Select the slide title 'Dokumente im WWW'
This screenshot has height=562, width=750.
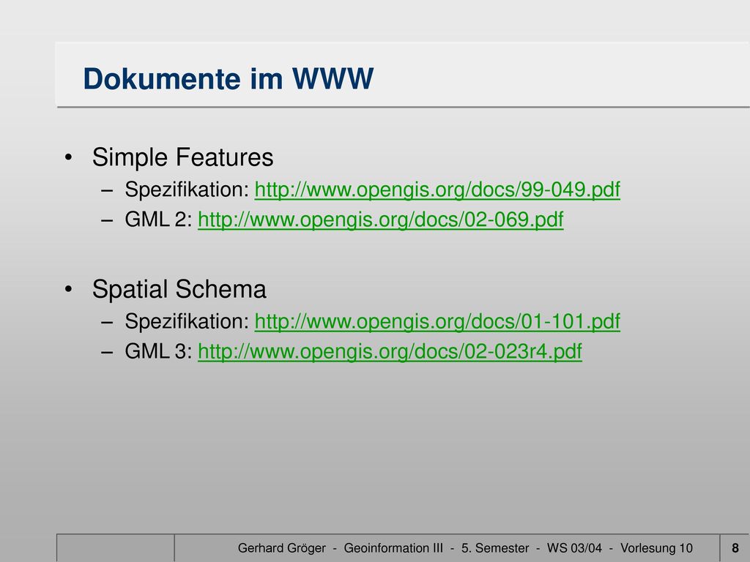[229, 78]
